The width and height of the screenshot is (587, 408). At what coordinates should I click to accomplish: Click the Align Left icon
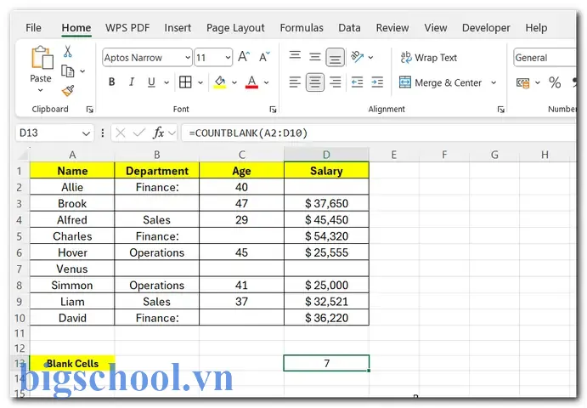click(x=295, y=82)
